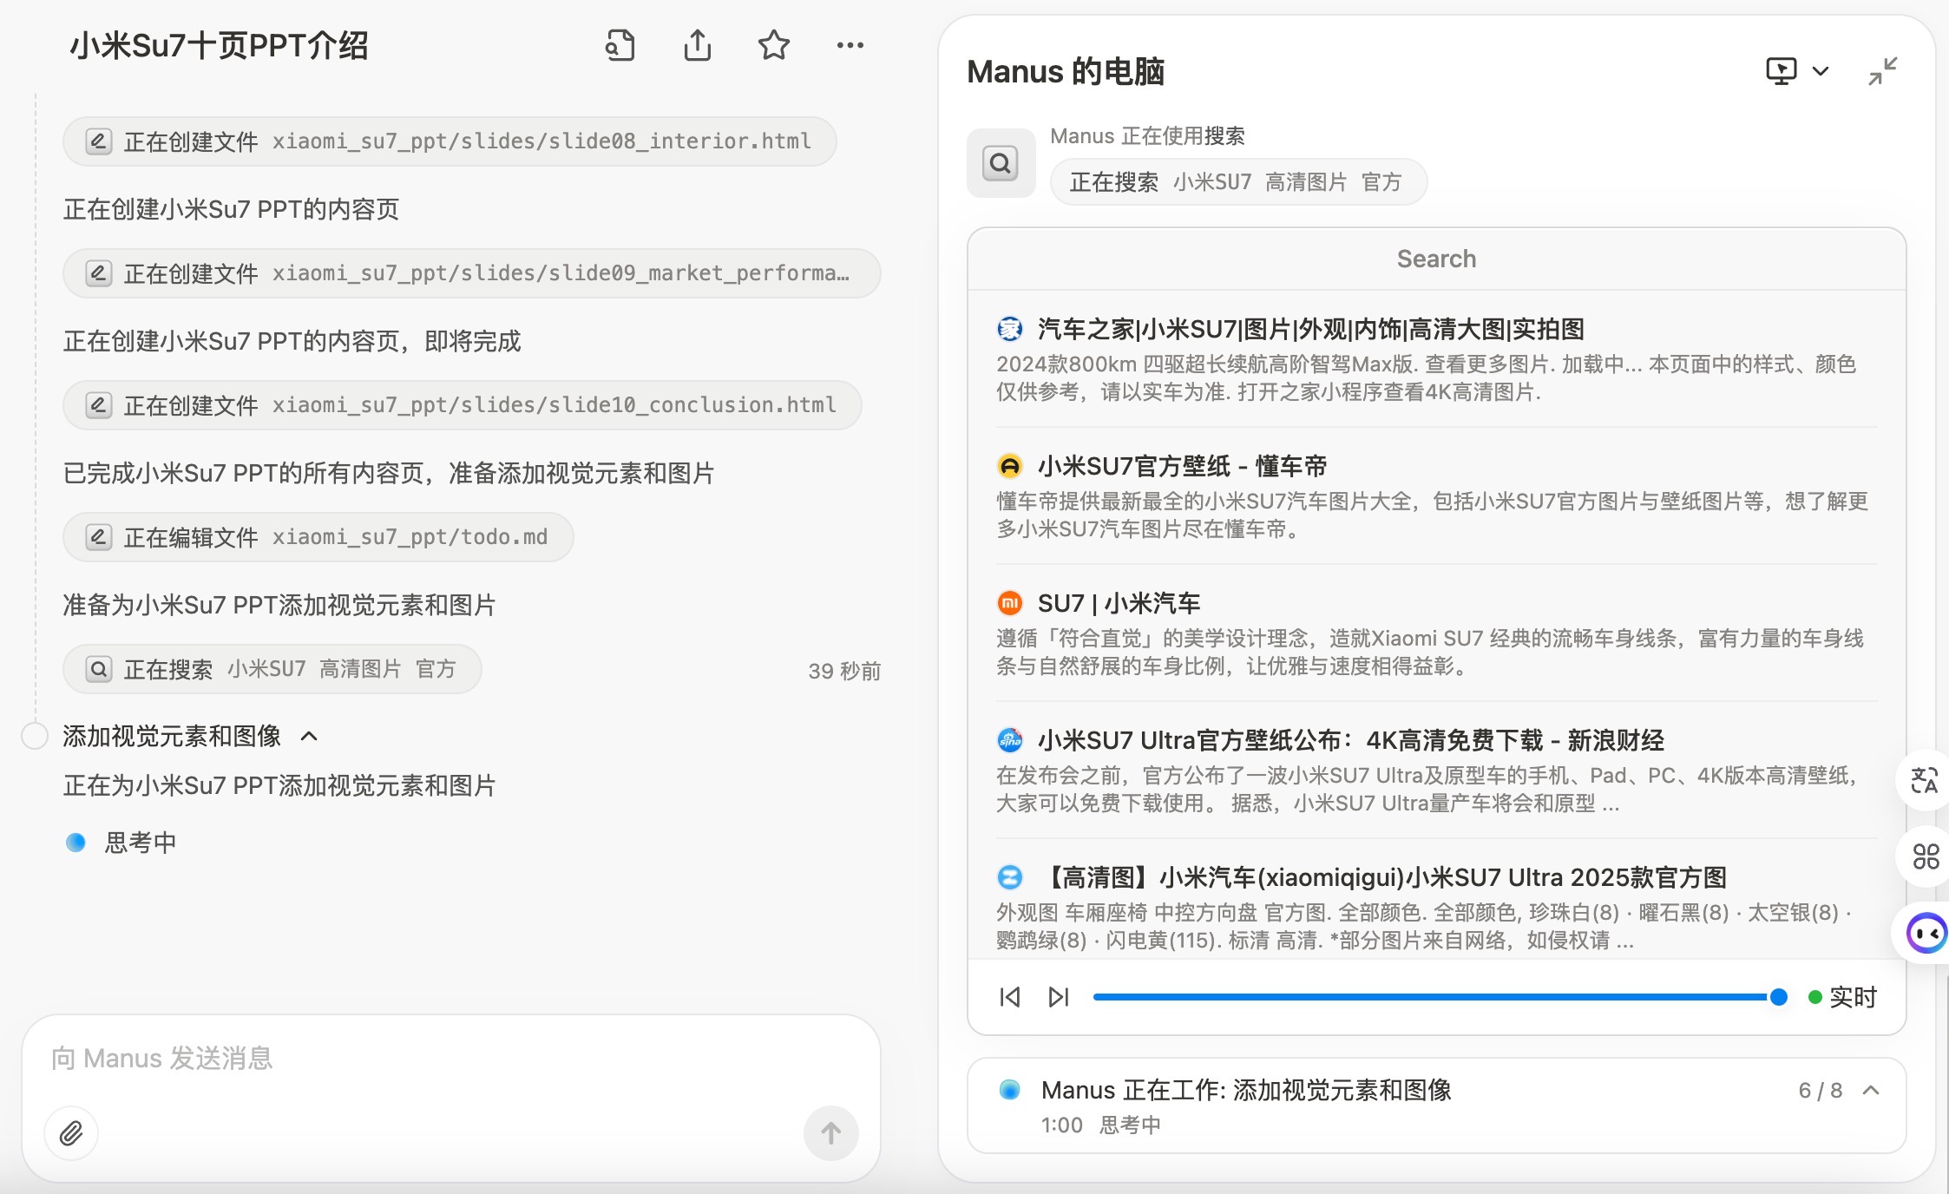The height and width of the screenshot is (1194, 1949).
Task: Click the chat title 小米Su7十页PPT介绍
Action: [219, 45]
